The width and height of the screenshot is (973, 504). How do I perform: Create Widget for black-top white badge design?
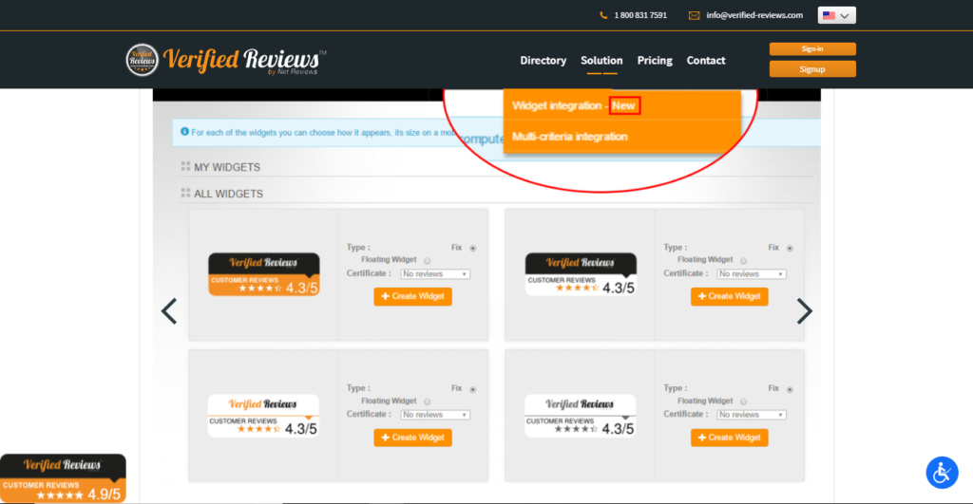(729, 296)
